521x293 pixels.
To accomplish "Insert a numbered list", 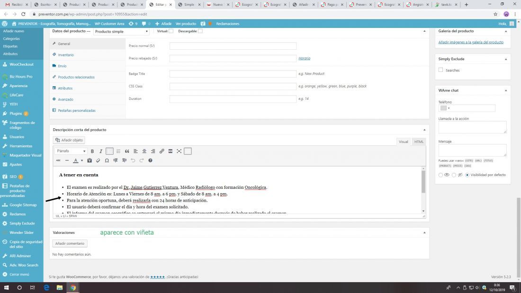I will (x=118, y=151).
